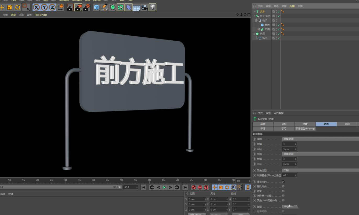Enable the 创建单一对象 checkbox
Screen dimensions: 359x215
click(x=283, y=196)
